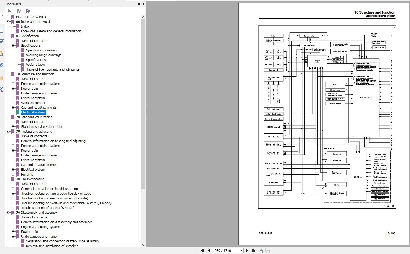This screenshot has width=410, height=254.
Task: Click the delete bookmark icon
Action: point(10,11)
